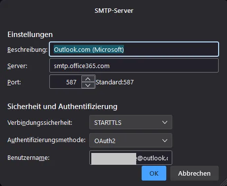Click the Server label

[17, 66]
